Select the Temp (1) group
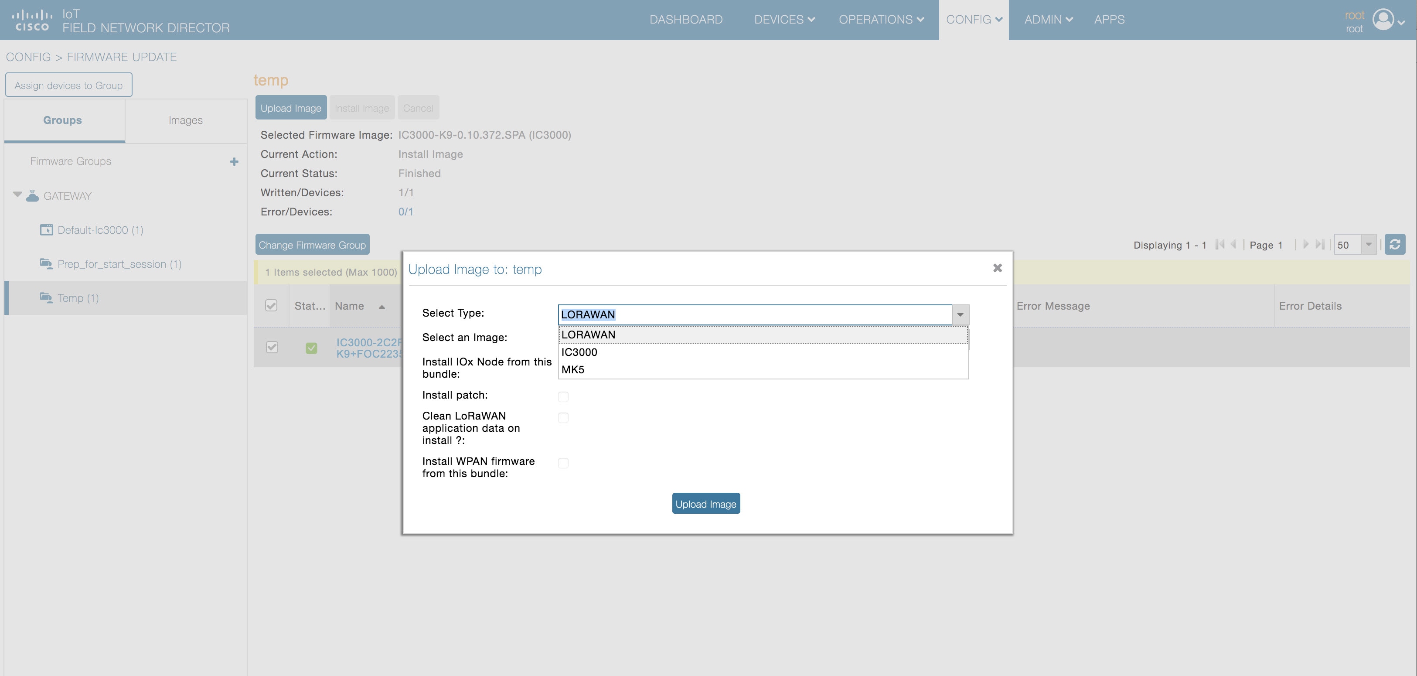Viewport: 1417px width, 676px height. [78, 298]
